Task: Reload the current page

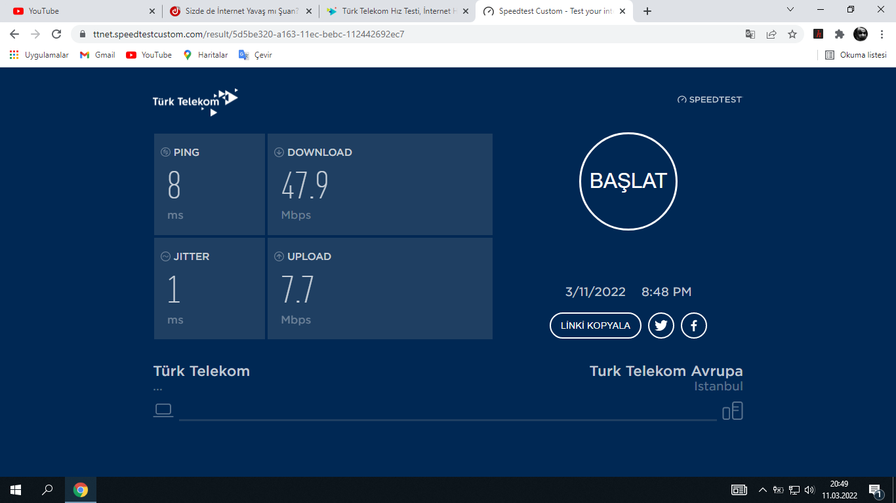Action: click(56, 34)
